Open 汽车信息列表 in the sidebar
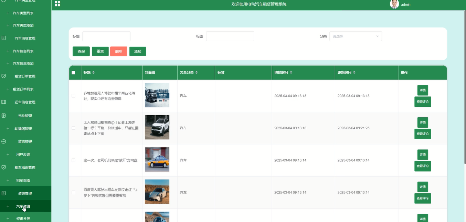The image size is (466, 222). pyautogui.click(x=23, y=51)
